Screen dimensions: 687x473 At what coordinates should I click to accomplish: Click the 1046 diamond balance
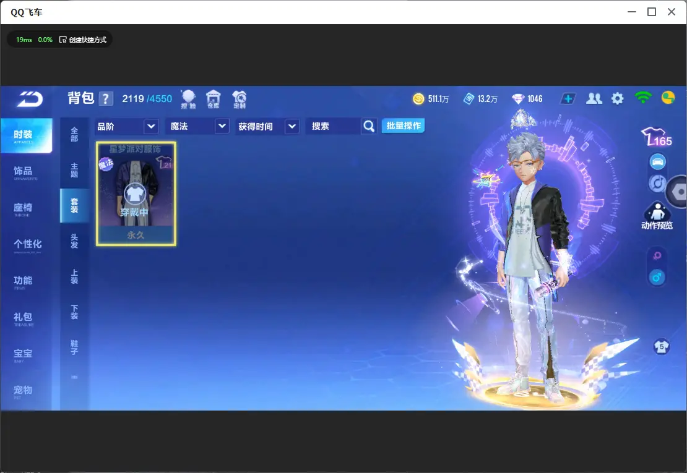point(535,100)
